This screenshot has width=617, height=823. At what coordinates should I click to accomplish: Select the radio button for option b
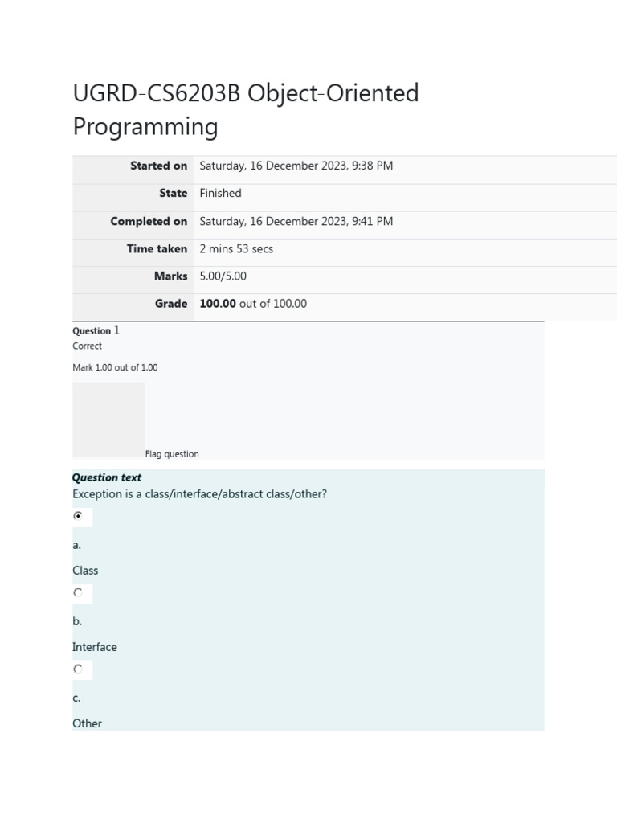pyautogui.click(x=78, y=593)
